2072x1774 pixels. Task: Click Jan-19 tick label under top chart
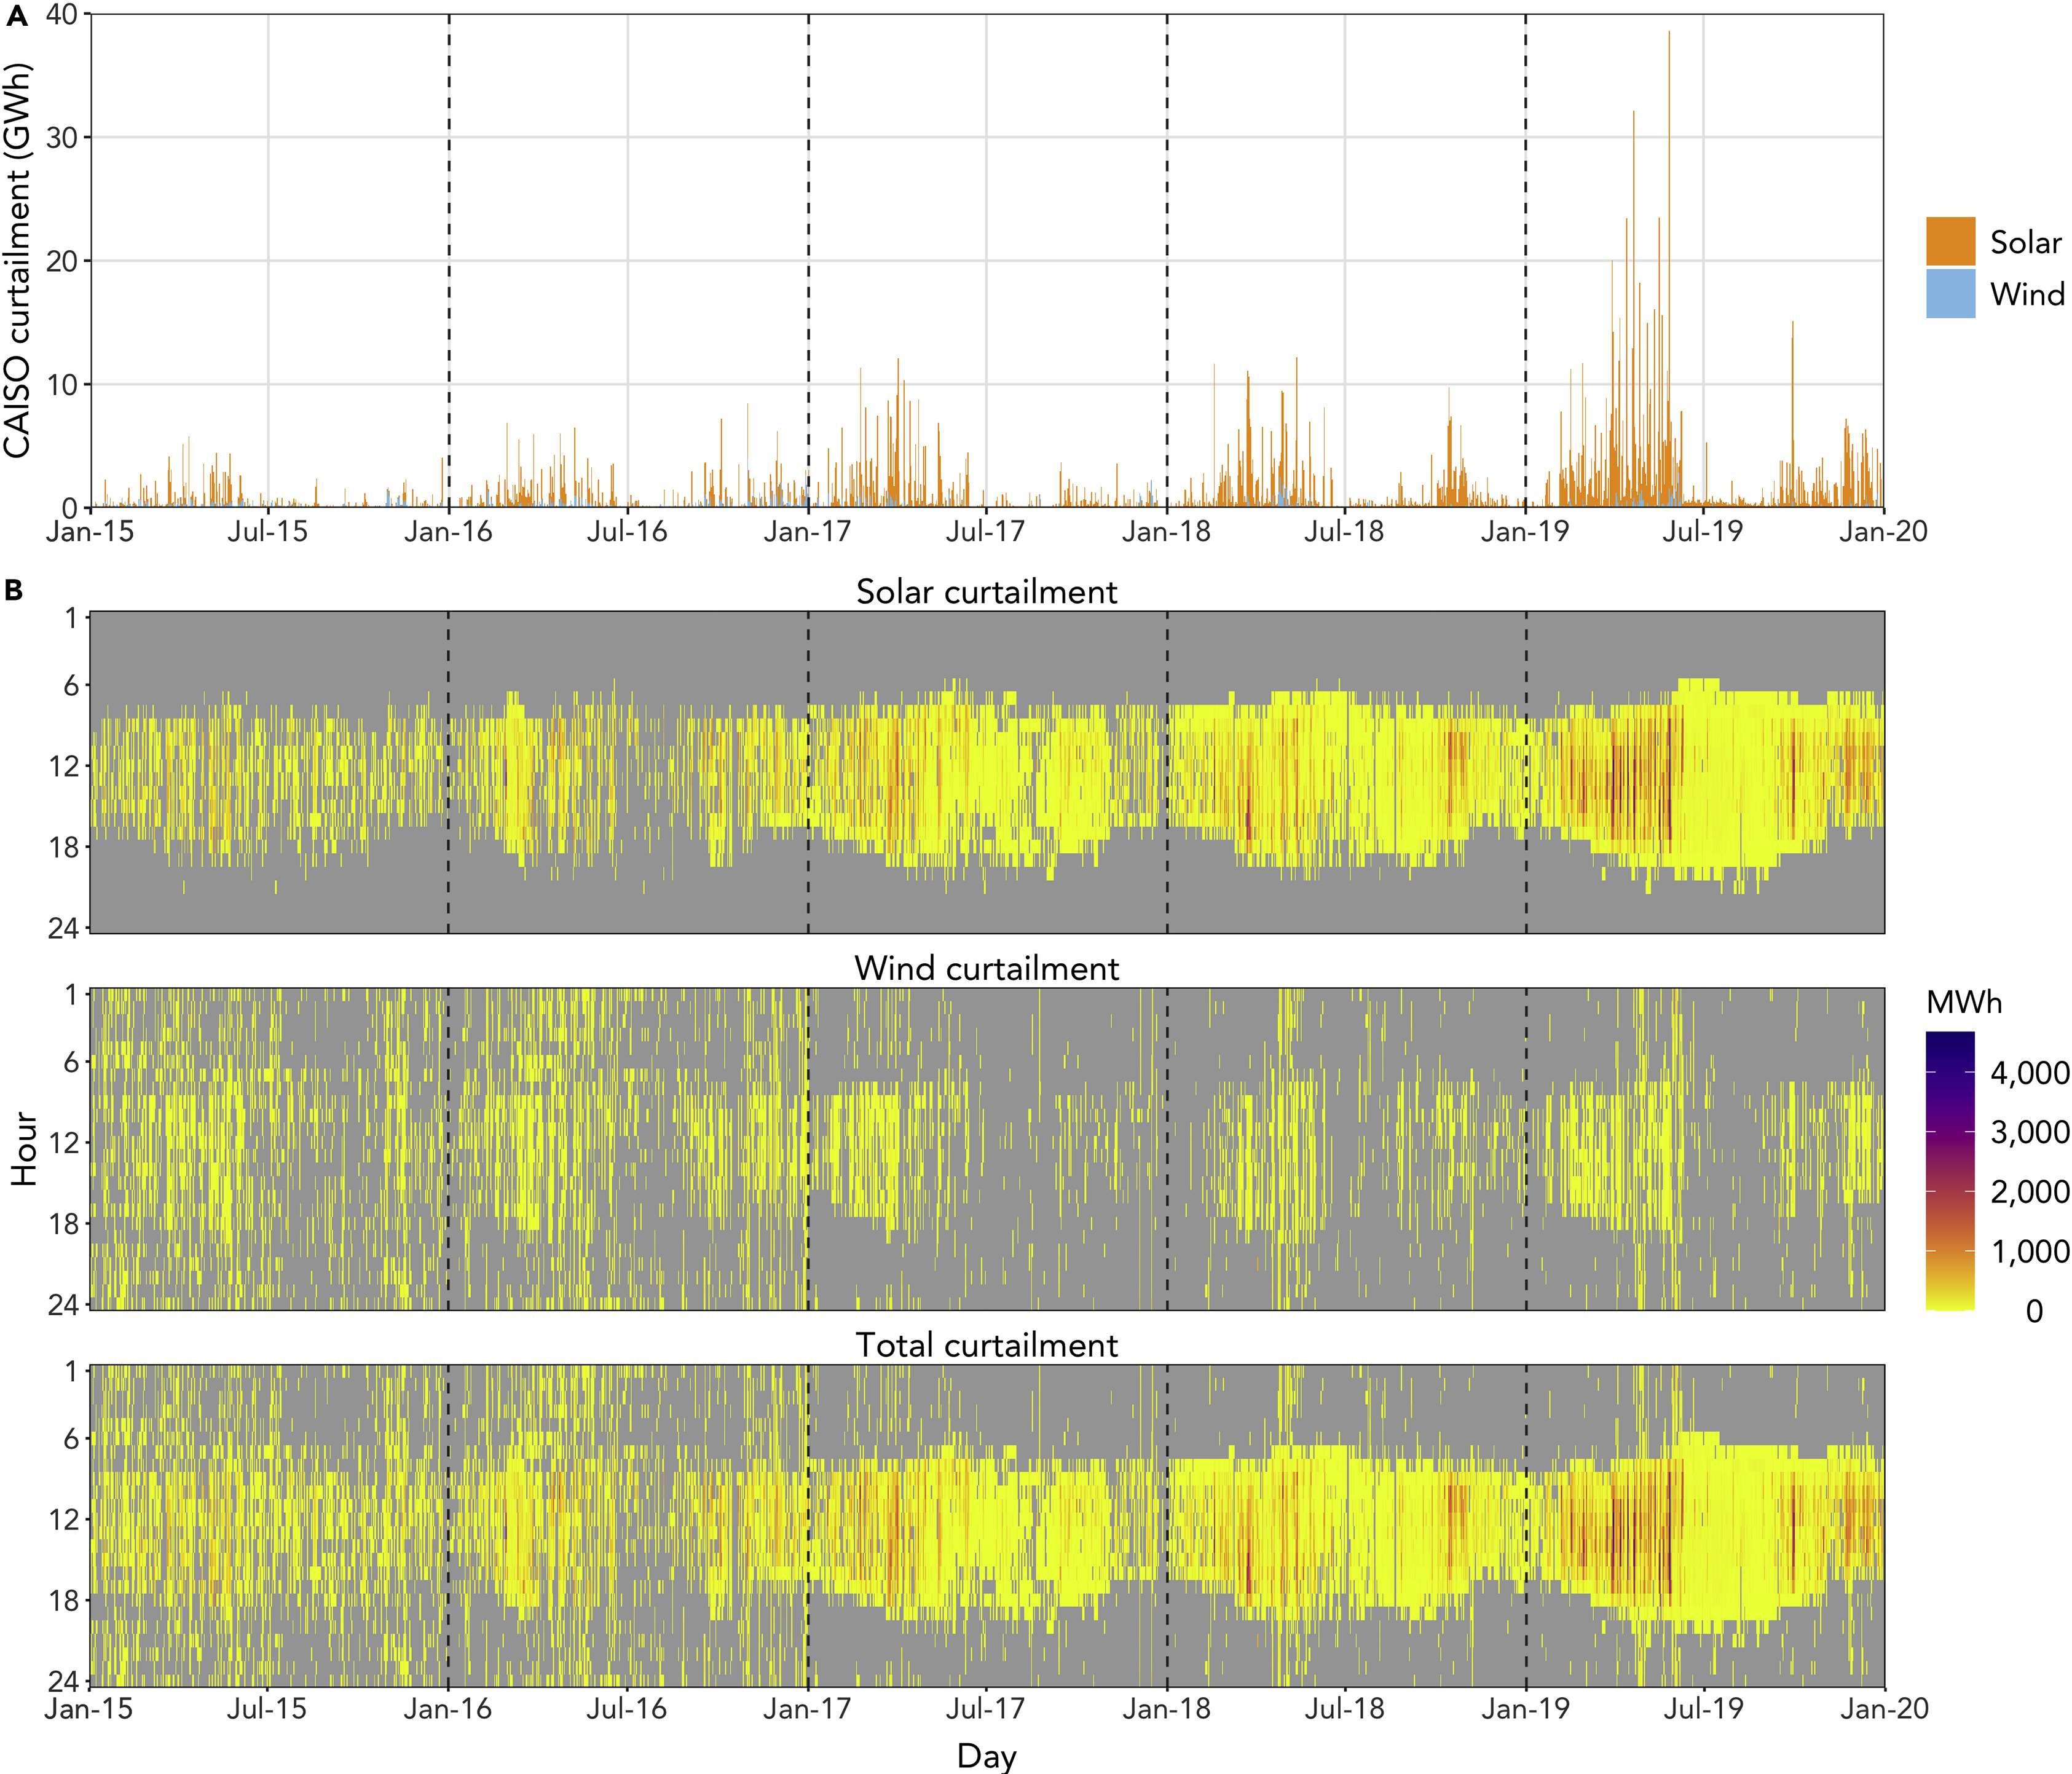1525,531
